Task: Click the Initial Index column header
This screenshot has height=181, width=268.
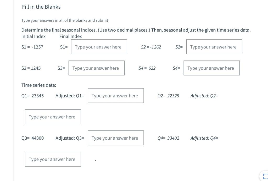Action: click(33, 36)
